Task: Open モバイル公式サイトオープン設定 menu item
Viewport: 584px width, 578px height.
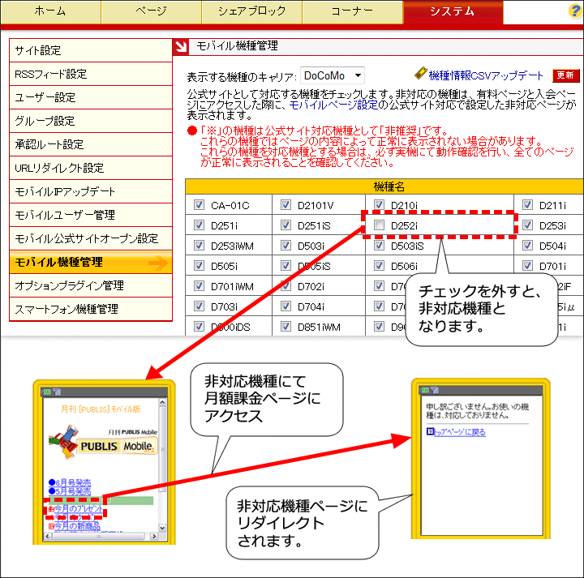Action: tap(91, 238)
